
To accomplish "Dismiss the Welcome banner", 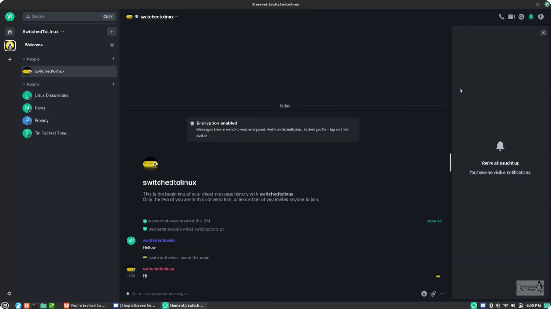I will 112,45.
